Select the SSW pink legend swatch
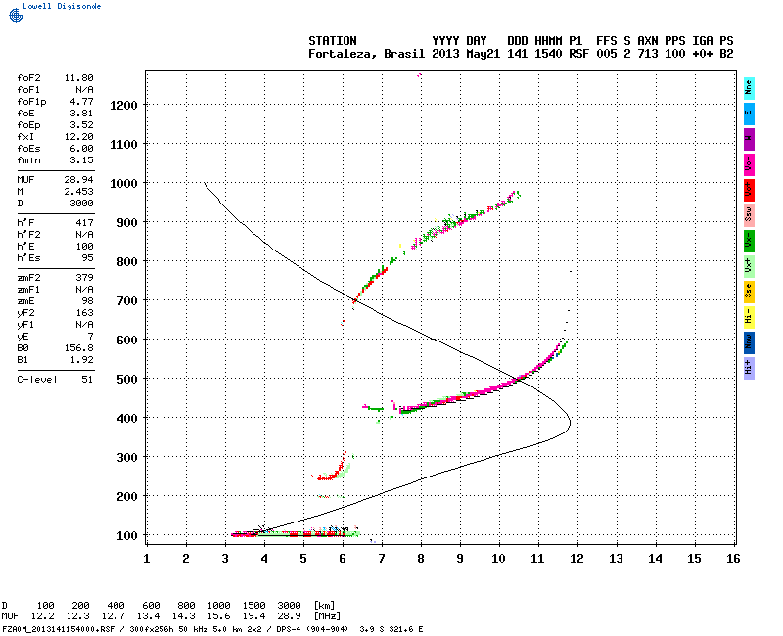This screenshot has height=636, width=783. tap(749, 215)
